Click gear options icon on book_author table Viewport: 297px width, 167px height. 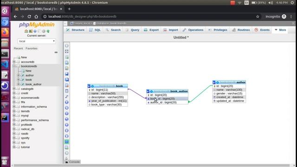tap(151, 91)
